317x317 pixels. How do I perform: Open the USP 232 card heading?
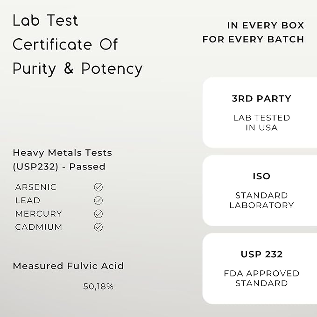(x=261, y=254)
